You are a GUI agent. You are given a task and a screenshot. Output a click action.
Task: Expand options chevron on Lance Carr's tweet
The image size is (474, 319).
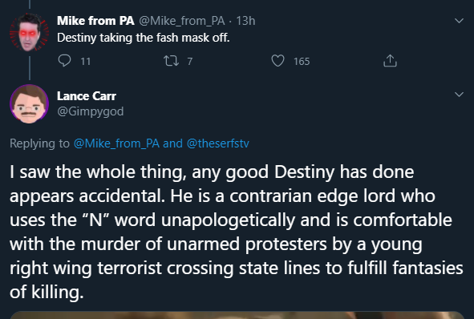[x=459, y=95]
